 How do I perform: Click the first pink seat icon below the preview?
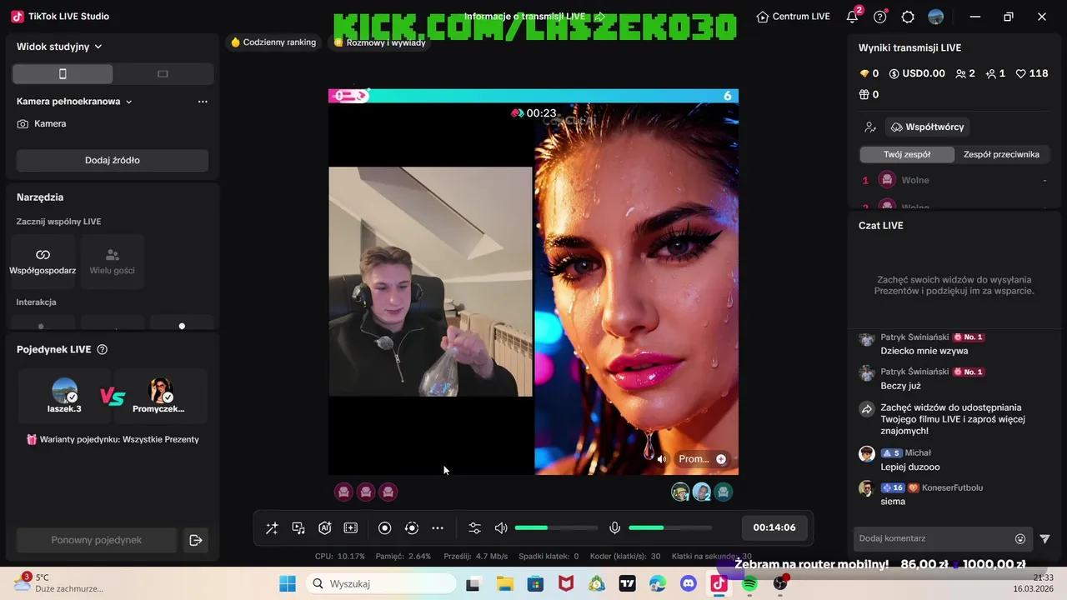click(343, 492)
